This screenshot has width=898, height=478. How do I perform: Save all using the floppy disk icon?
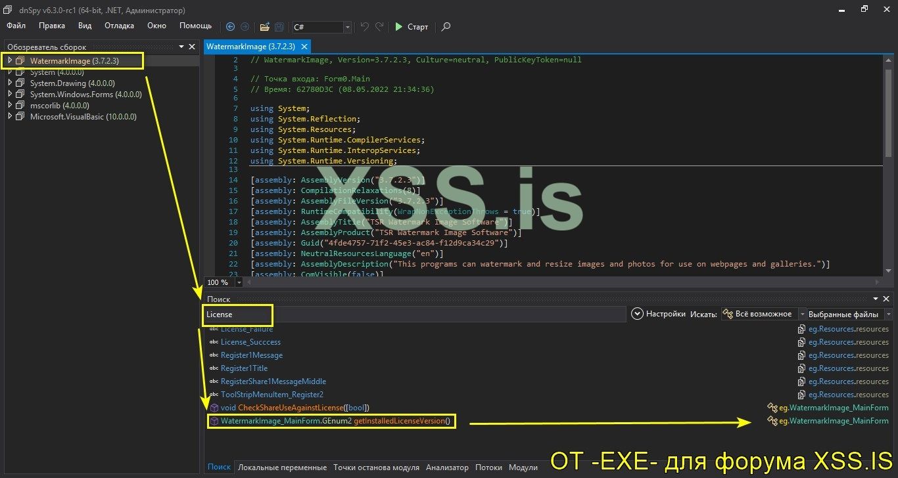279,27
